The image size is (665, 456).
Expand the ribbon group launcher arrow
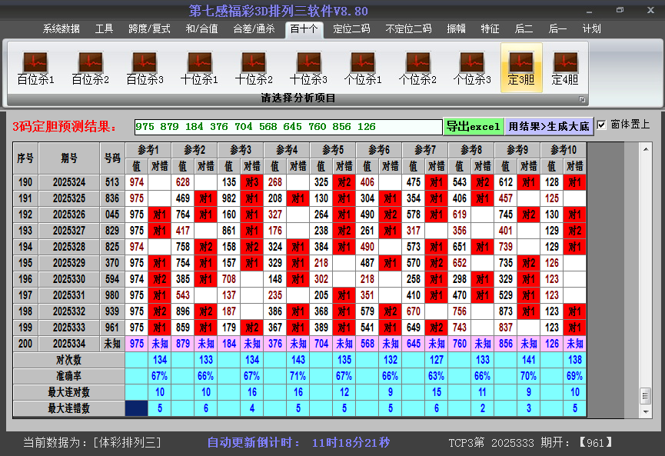tap(582, 99)
